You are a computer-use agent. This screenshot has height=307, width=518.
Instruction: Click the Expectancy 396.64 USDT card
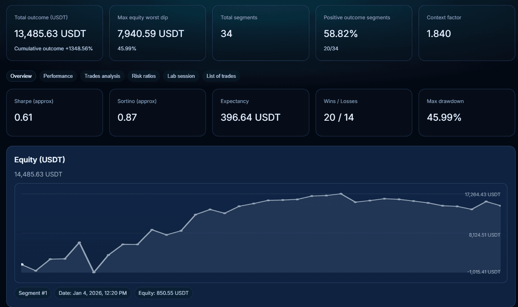(261, 112)
